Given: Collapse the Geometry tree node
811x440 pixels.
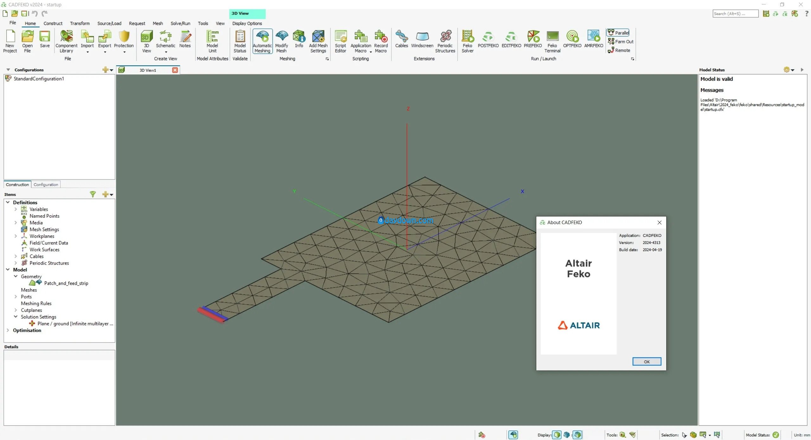Looking at the screenshot, I should pos(16,276).
